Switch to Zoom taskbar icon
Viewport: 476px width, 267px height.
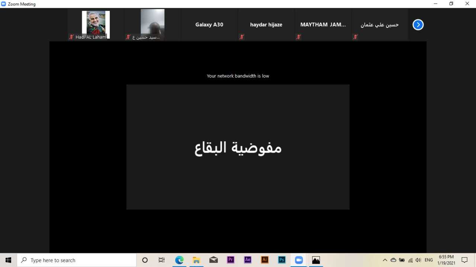pyautogui.click(x=299, y=260)
